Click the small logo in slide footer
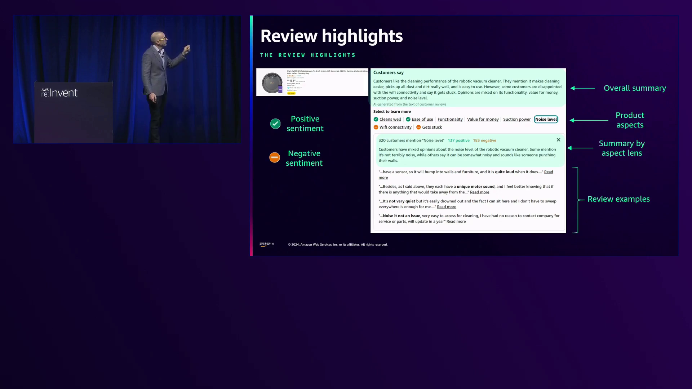This screenshot has height=389, width=692. coord(267,244)
